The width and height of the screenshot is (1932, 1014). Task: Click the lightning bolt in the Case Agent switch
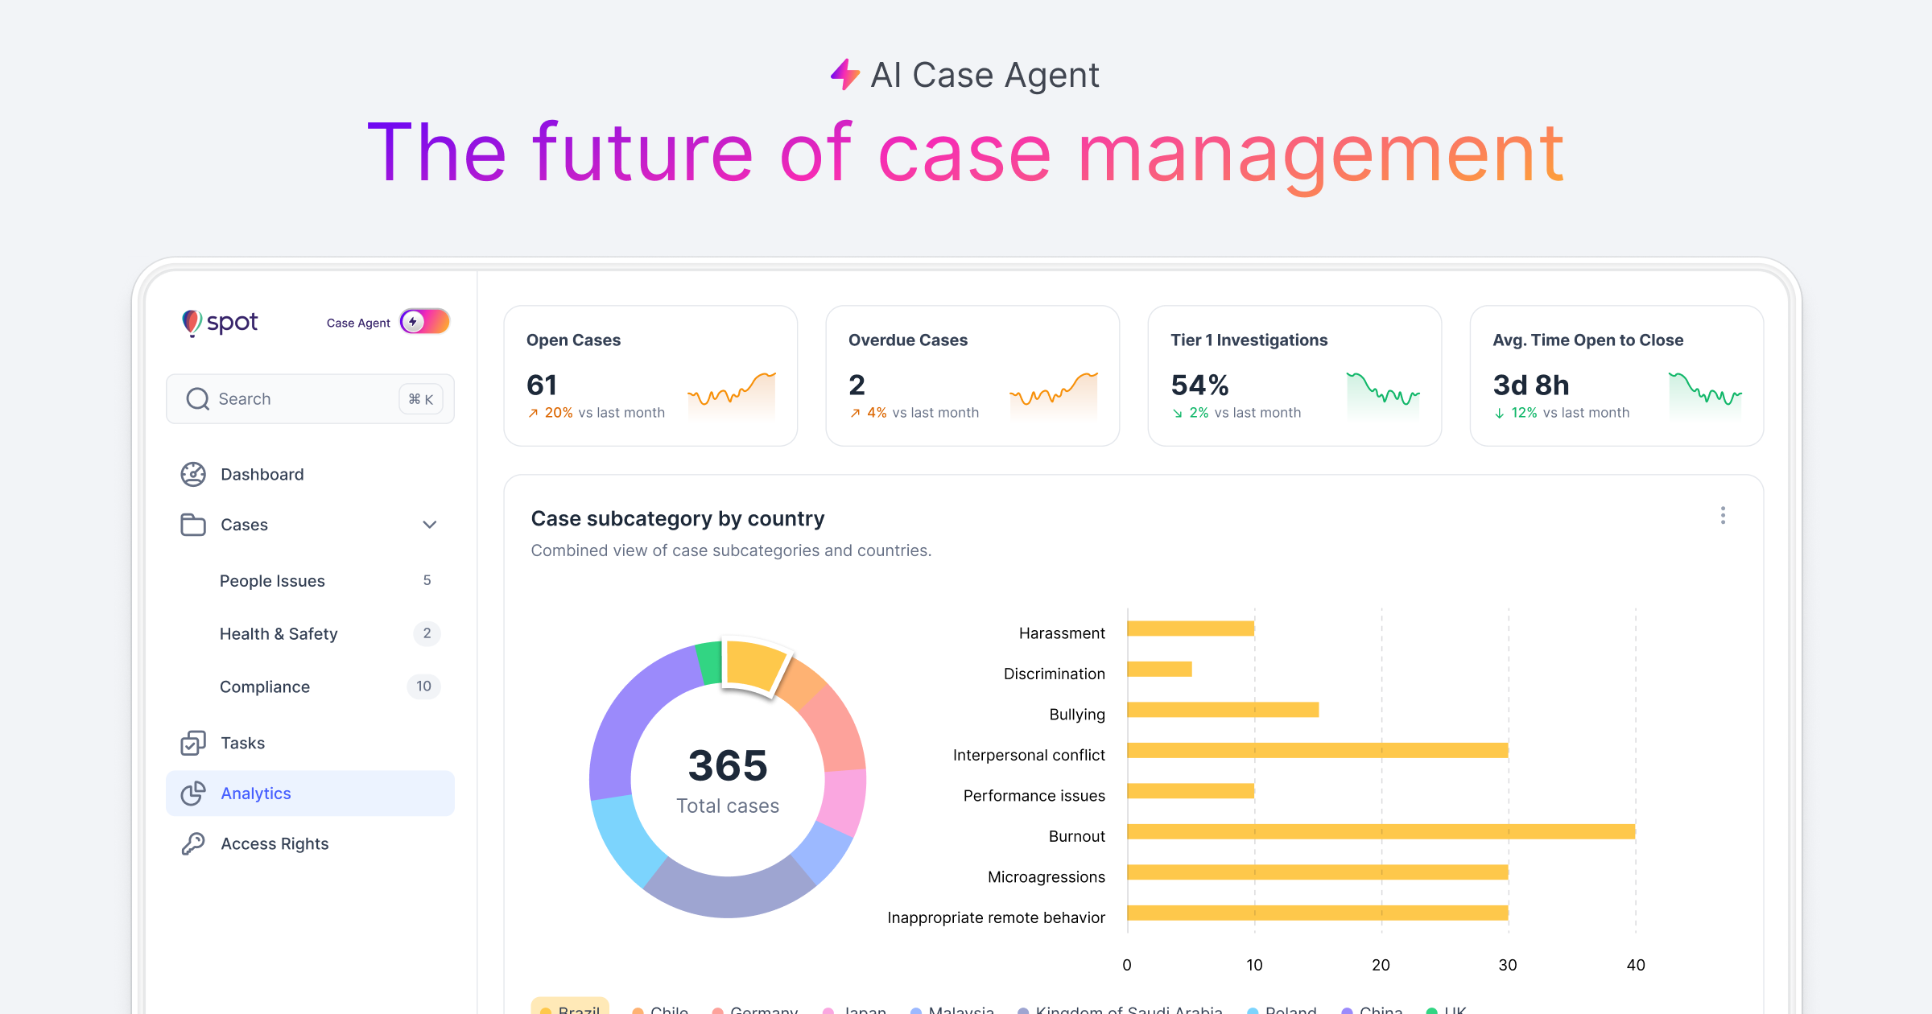(414, 321)
